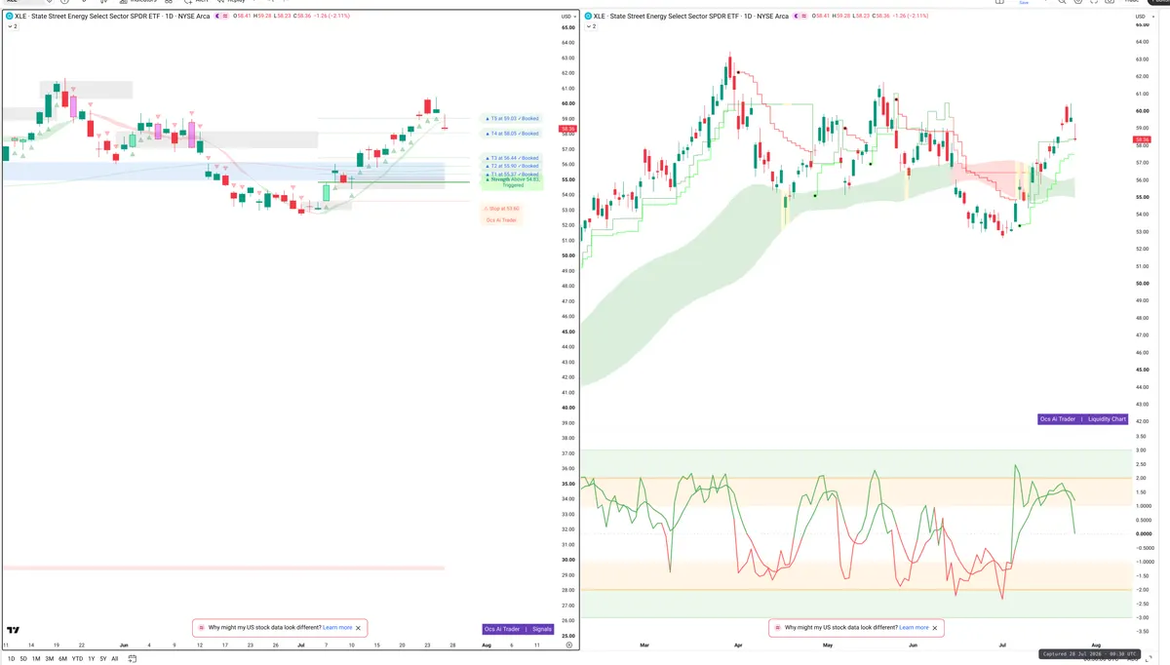Open the go-to-date calendar icon
The height and width of the screenshot is (665, 1170).
(x=132, y=659)
